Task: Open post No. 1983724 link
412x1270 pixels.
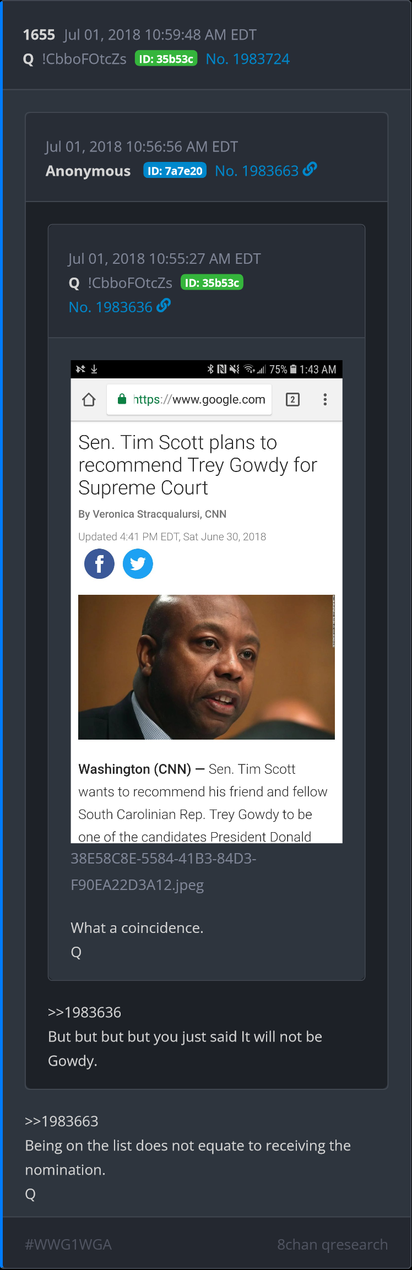Action: pos(247,59)
